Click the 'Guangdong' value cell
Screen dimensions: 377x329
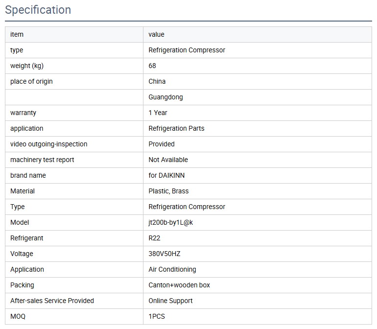coord(165,97)
